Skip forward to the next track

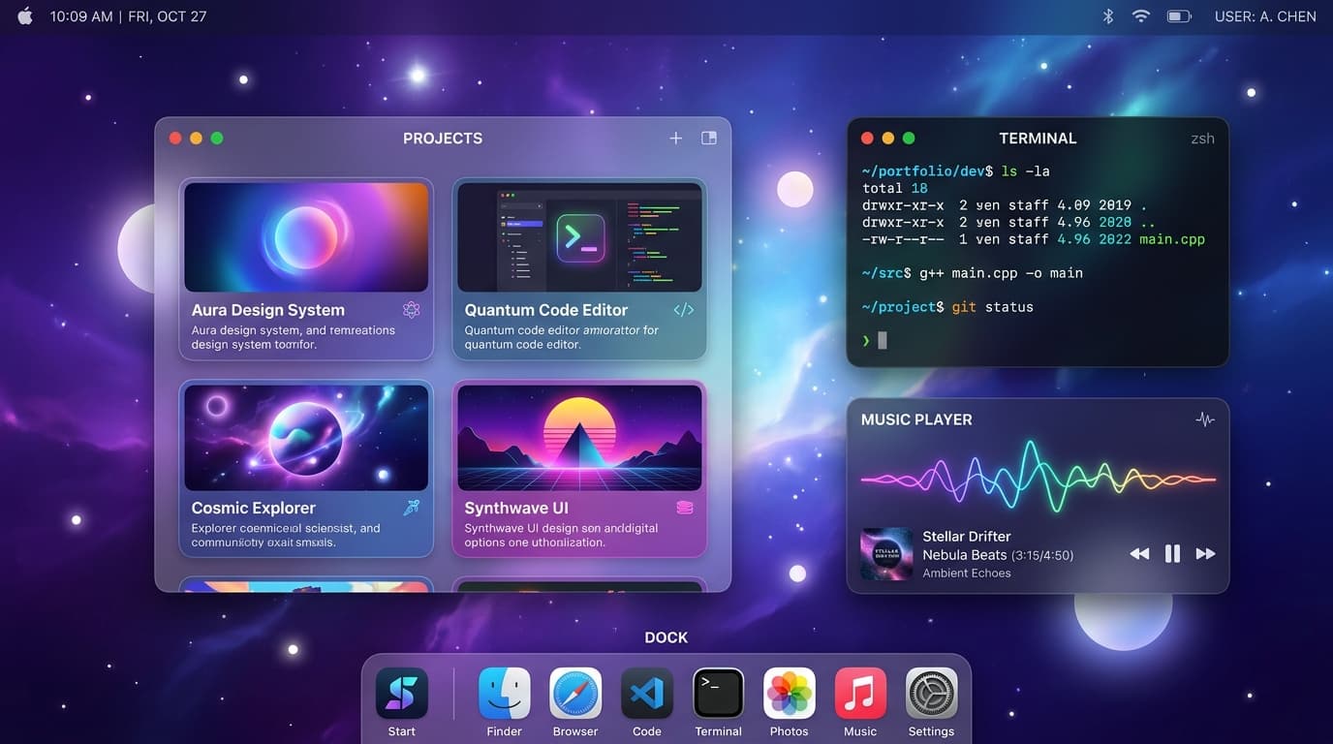tap(1205, 553)
